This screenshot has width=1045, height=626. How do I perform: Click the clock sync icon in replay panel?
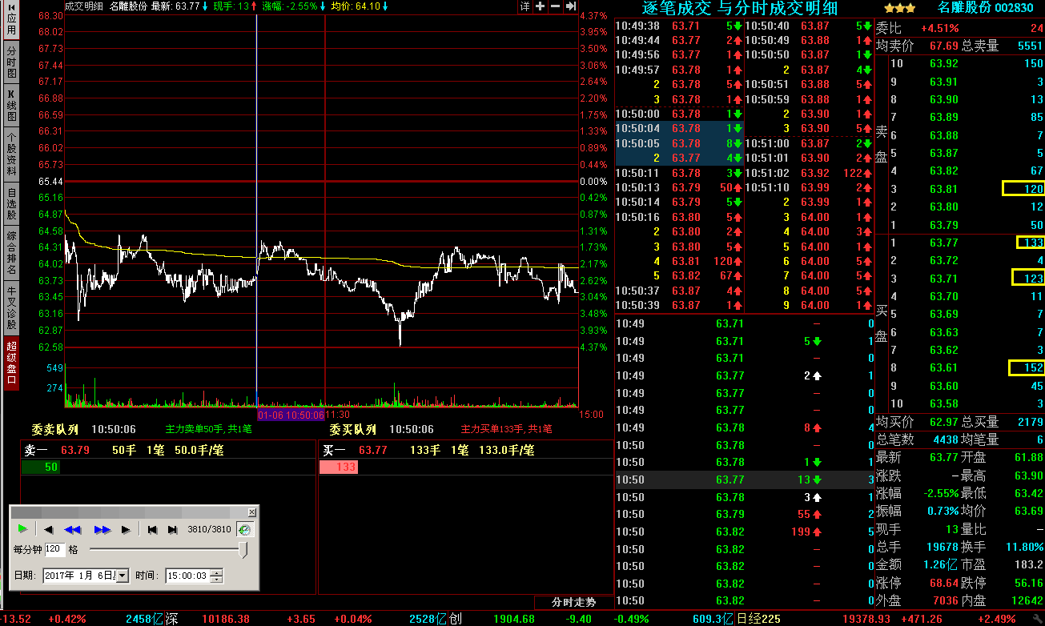click(245, 529)
